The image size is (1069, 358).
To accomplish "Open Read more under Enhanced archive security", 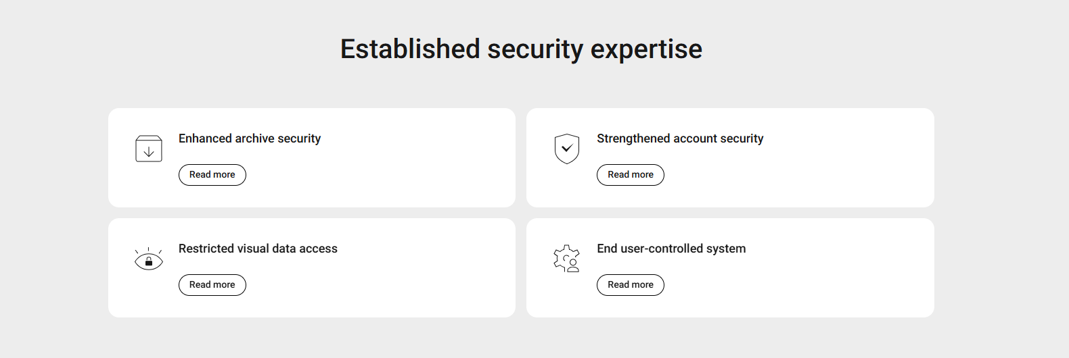I will (212, 175).
